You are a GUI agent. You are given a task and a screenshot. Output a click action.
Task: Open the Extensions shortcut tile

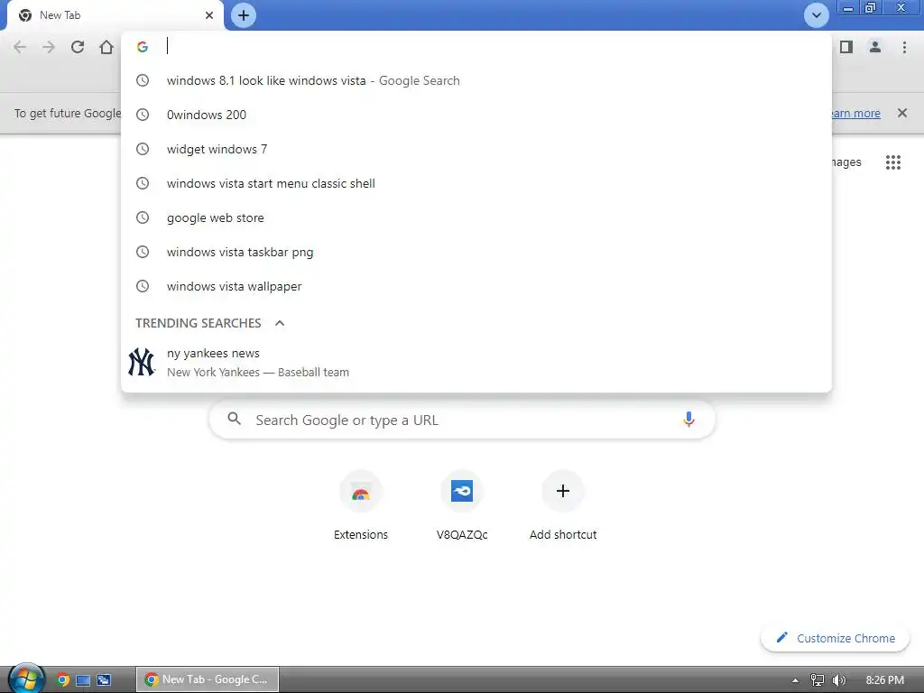tap(361, 505)
